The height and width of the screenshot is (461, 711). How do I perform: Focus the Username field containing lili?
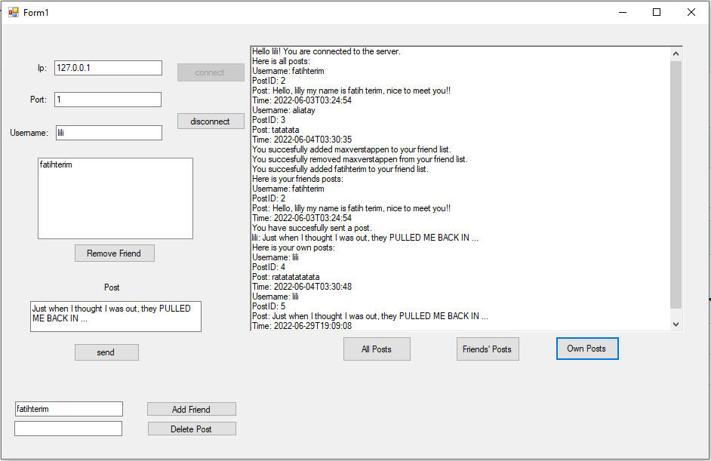tap(109, 133)
